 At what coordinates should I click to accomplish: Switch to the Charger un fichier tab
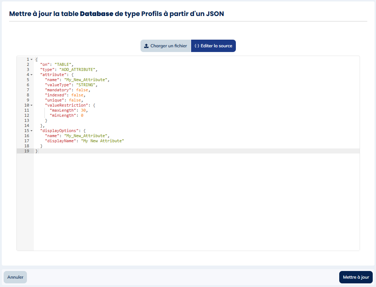pyautogui.click(x=166, y=46)
